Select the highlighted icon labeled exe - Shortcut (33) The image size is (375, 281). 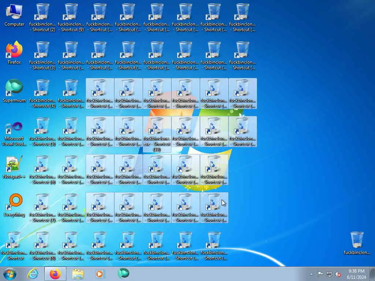coord(157,134)
